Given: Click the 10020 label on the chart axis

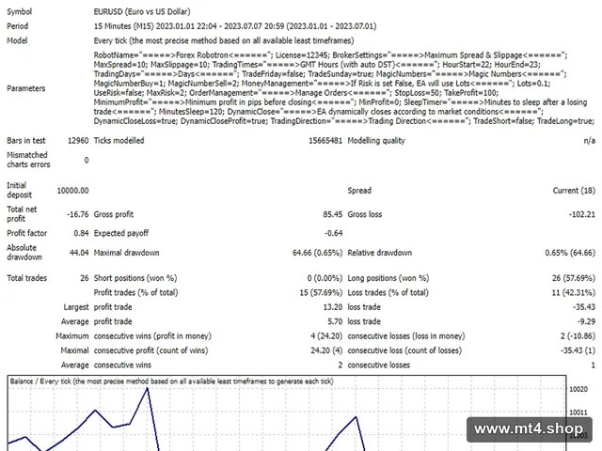Looking at the screenshot, I should [x=578, y=389].
